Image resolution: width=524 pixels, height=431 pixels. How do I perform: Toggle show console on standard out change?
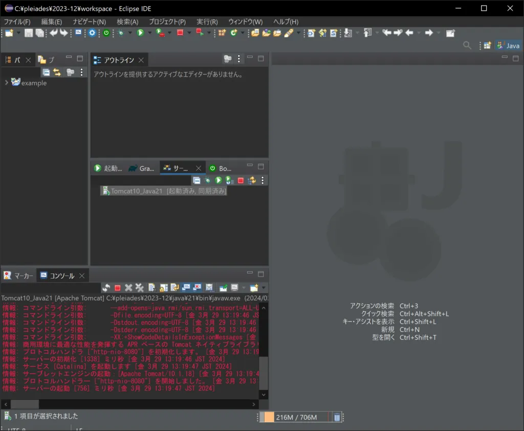click(186, 287)
